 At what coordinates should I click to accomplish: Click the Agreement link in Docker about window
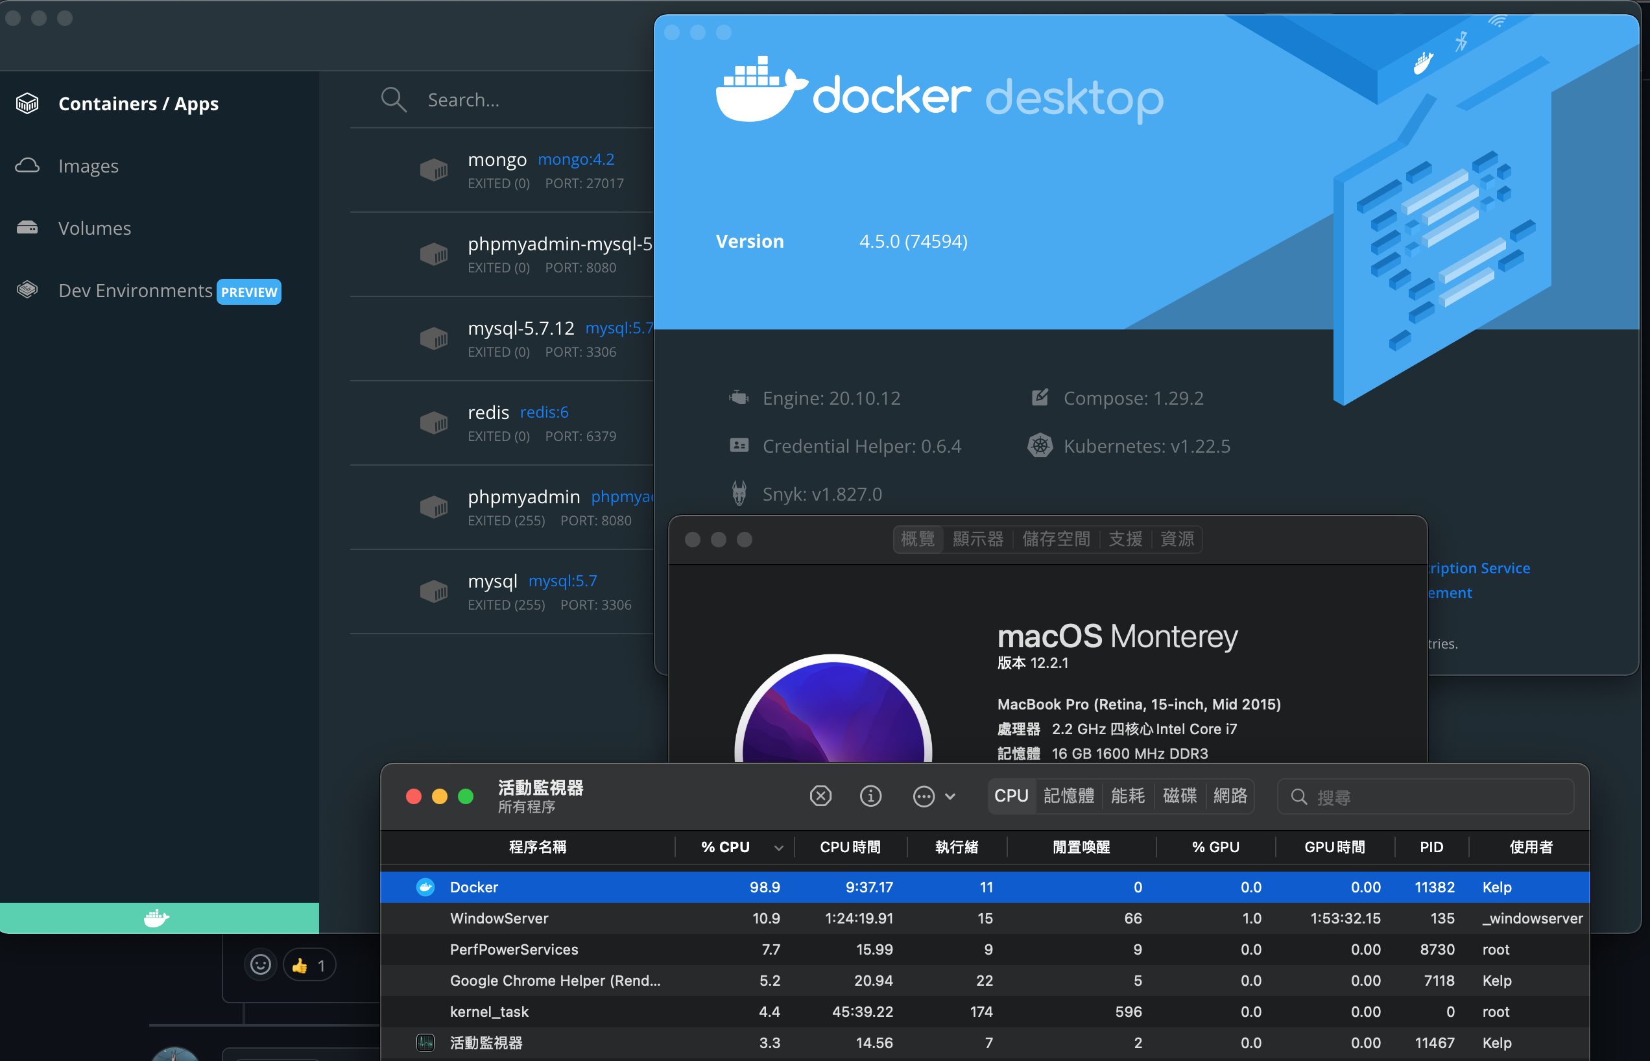tap(1447, 593)
